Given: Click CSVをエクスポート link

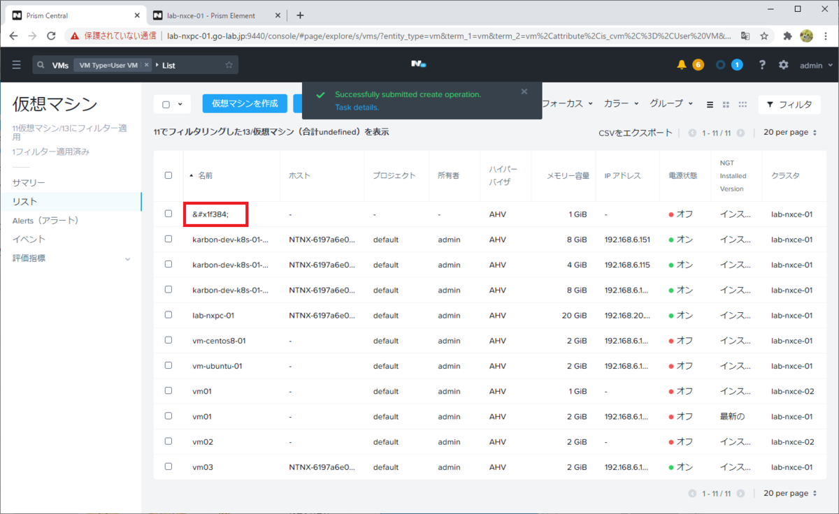Looking at the screenshot, I should point(635,133).
